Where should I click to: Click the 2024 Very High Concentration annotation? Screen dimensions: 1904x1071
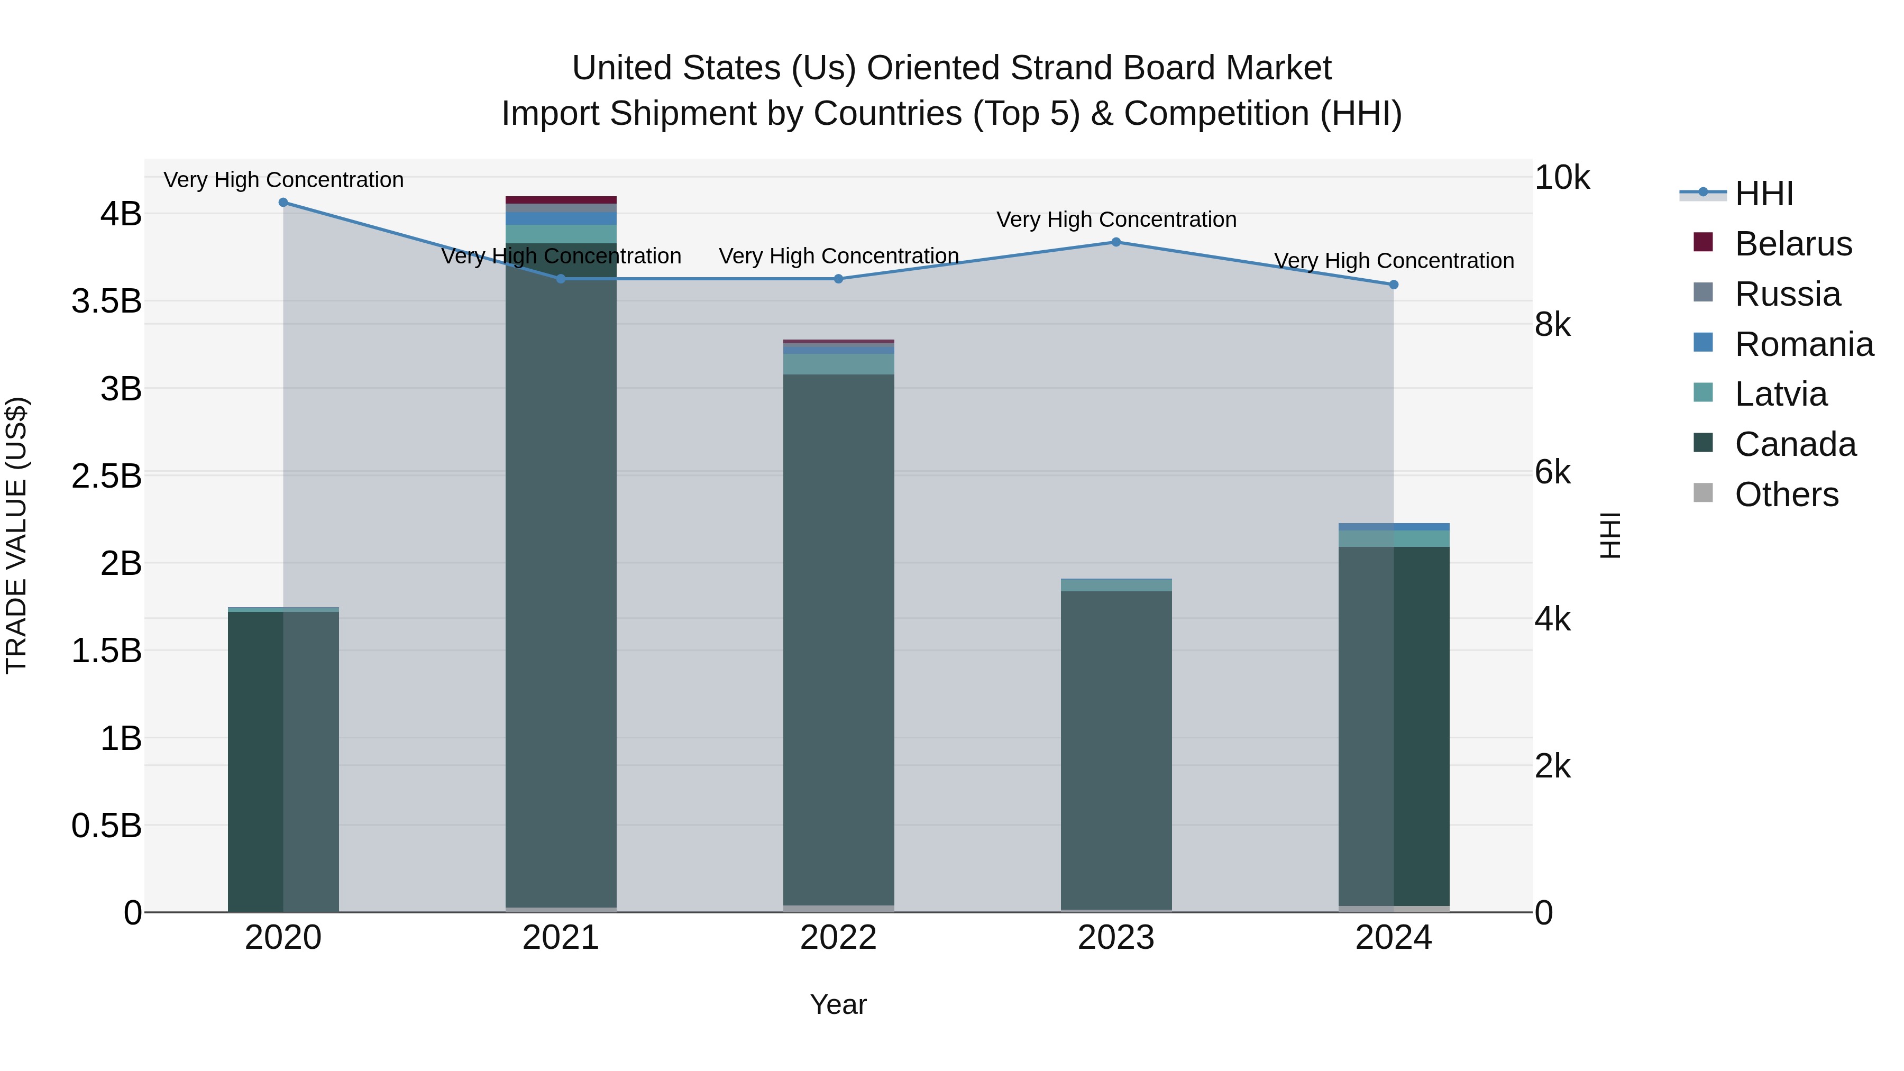tap(1394, 261)
